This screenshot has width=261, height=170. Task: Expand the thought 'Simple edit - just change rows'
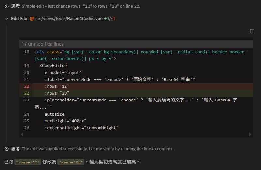point(81,6)
